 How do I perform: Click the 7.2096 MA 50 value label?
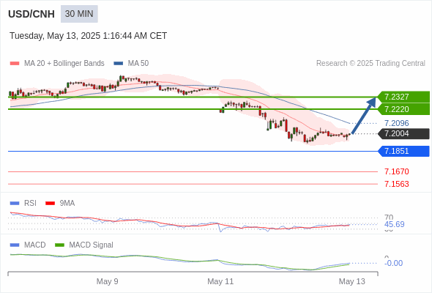396,123
